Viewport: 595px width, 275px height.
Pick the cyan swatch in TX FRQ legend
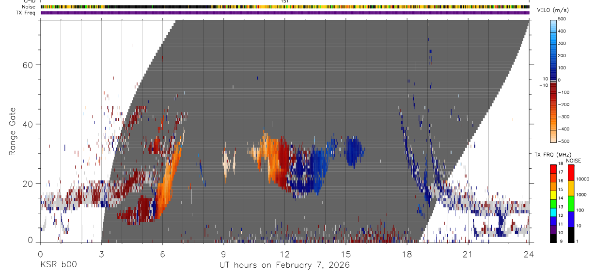553,212
